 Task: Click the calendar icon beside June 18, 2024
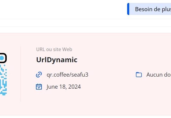pos(39,87)
